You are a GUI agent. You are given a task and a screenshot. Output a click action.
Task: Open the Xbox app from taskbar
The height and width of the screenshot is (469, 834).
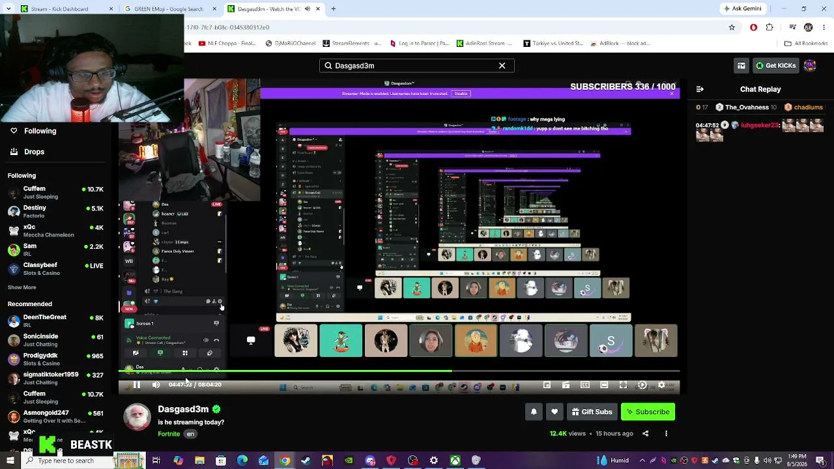[455, 461]
